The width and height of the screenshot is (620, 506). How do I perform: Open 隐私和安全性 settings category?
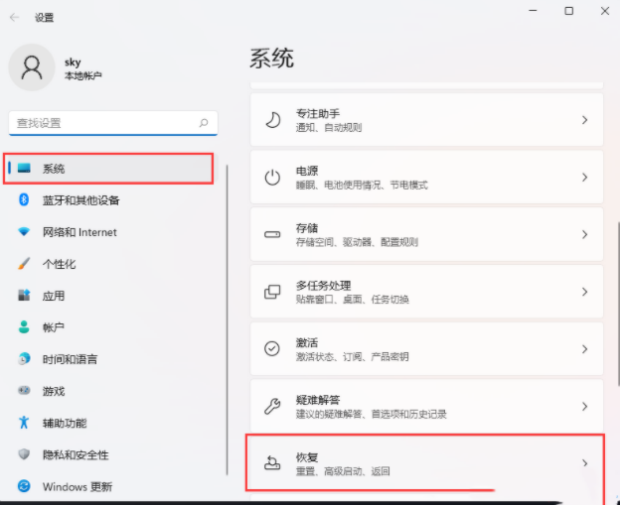(76, 454)
